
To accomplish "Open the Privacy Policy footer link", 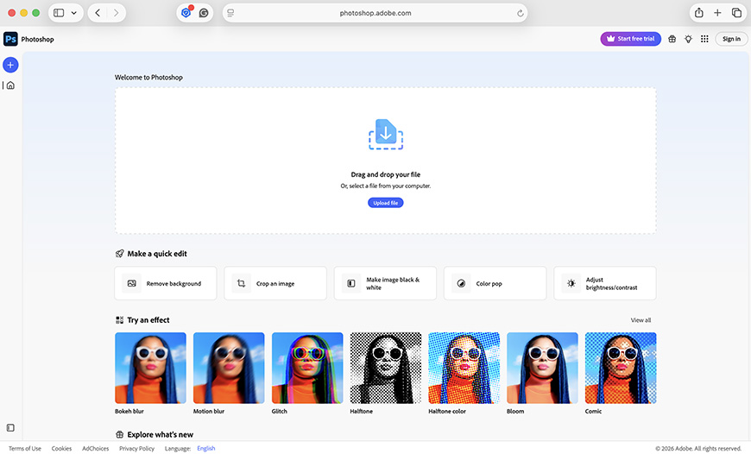I will click(137, 449).
